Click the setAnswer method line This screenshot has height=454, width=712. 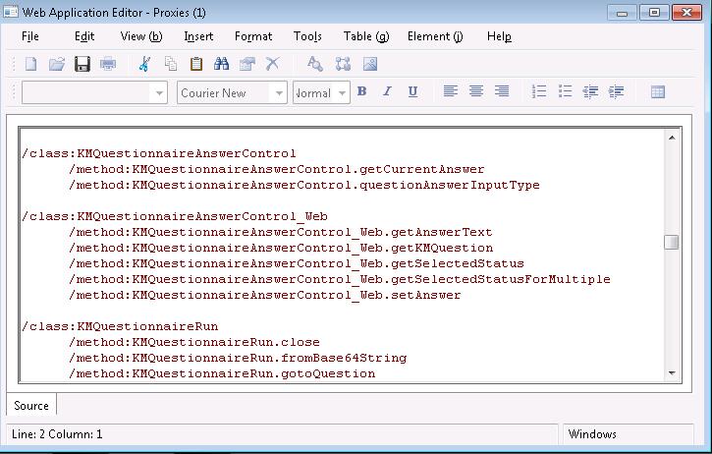pyautogui.click(x=265, y=296)
